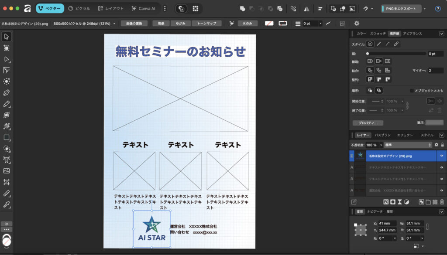The width and height of the screenshot is (447, 255).
Task: Select the Pen tool in the left toolbar
Action: (7, 92)
